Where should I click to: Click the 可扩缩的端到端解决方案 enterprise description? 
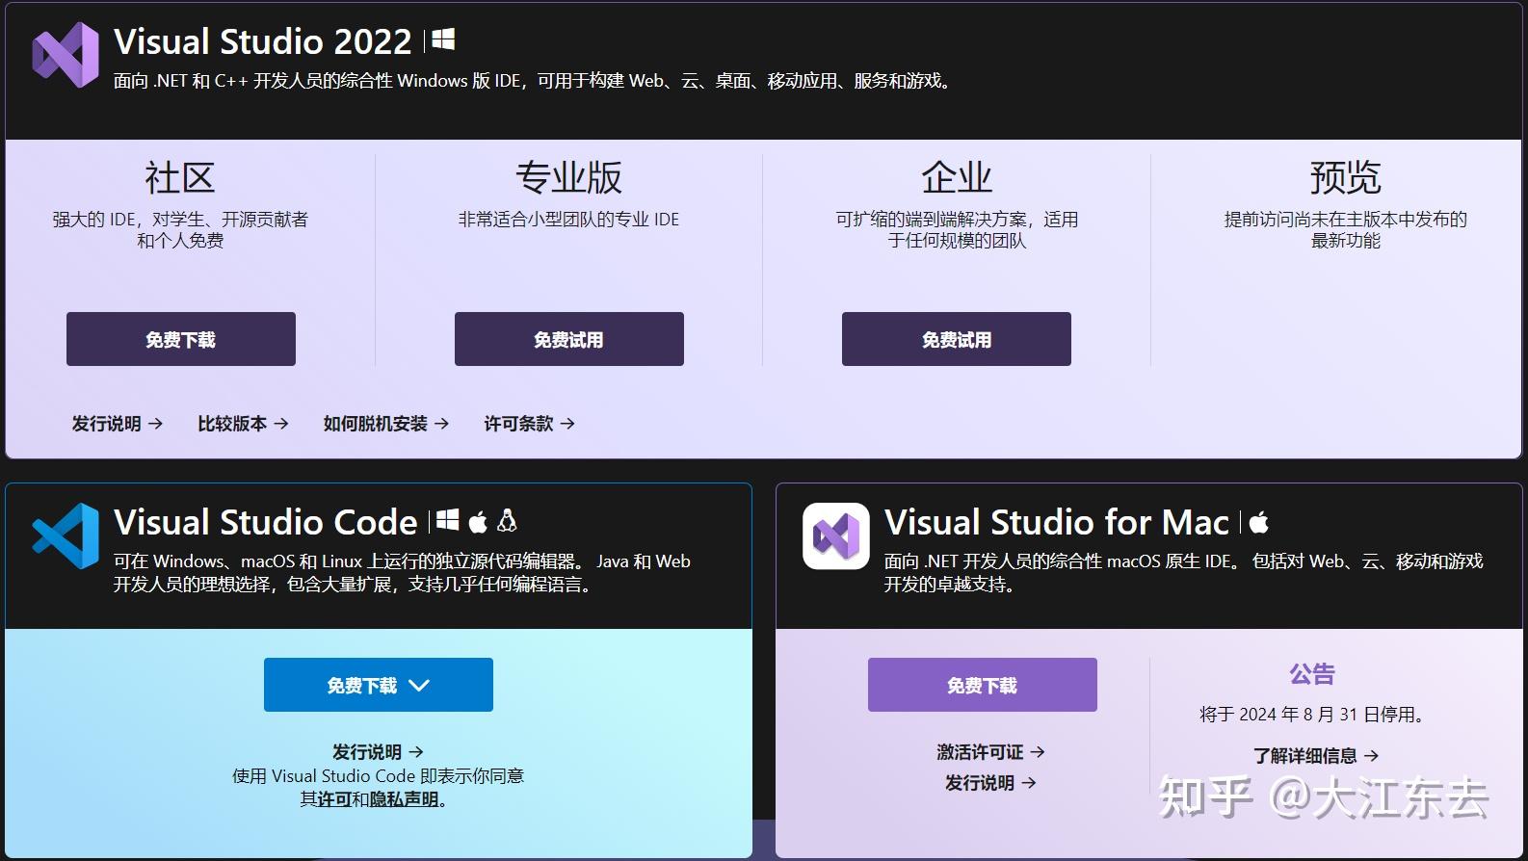click(x=957, y=230)
